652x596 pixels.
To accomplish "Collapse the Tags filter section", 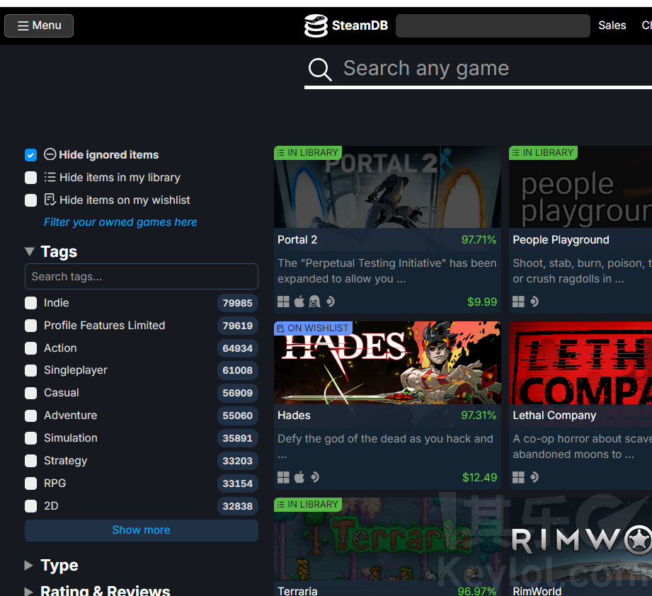I will [x=51, y=251].
